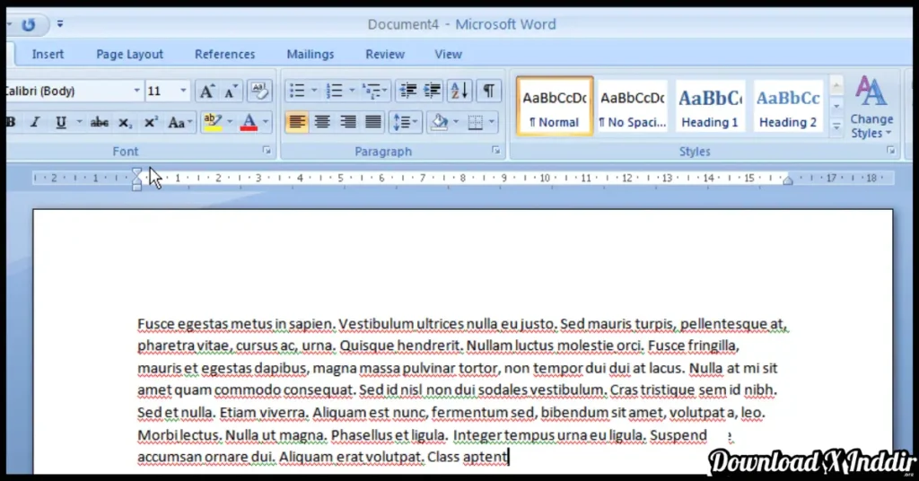Click the Bullets list icon
This screenshot has height=481, width=919.
click(x=297, y=91)
